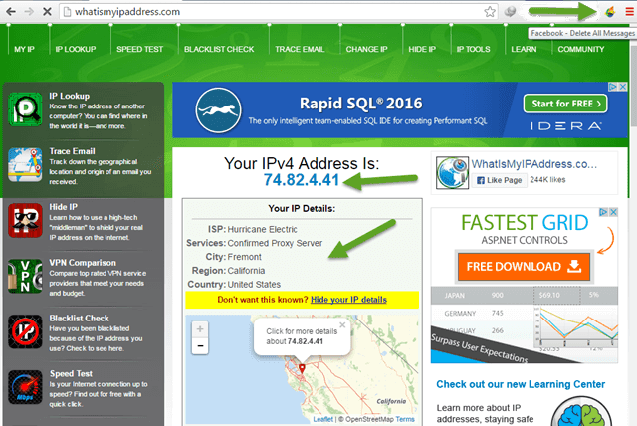Image resolution: width=637 pixels, height=426 pixels.
Task: Click Check out our new Learning Center
Action: tap(521, 384)
